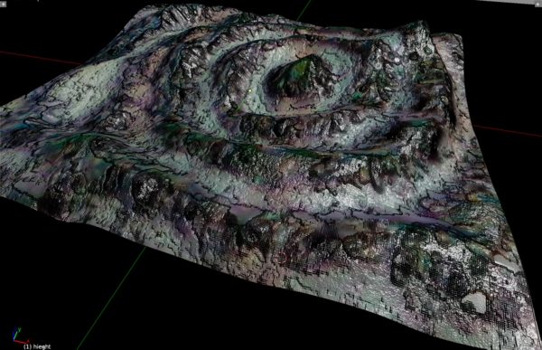This screenshot has width=542, height=350.
Task: Click the green Y-axis line above the terrain
Action: [x=304, y=10]
